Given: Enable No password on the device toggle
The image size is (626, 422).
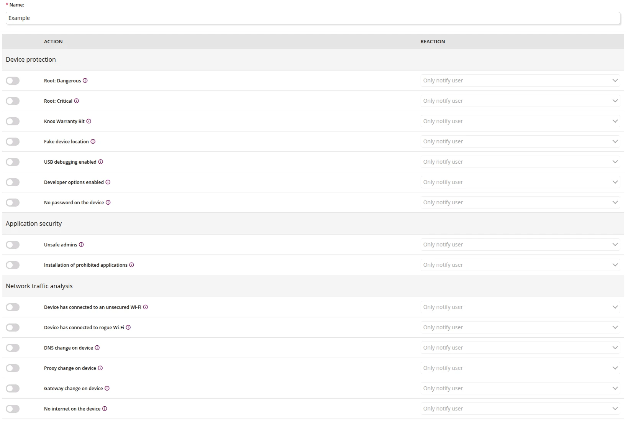Looking at the screenshot, I should click(x=13, y=202).
